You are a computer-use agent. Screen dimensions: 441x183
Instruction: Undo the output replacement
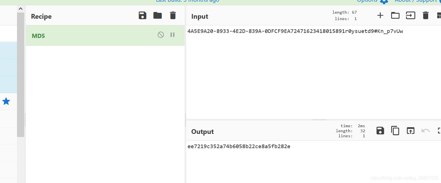click(426, 131)
